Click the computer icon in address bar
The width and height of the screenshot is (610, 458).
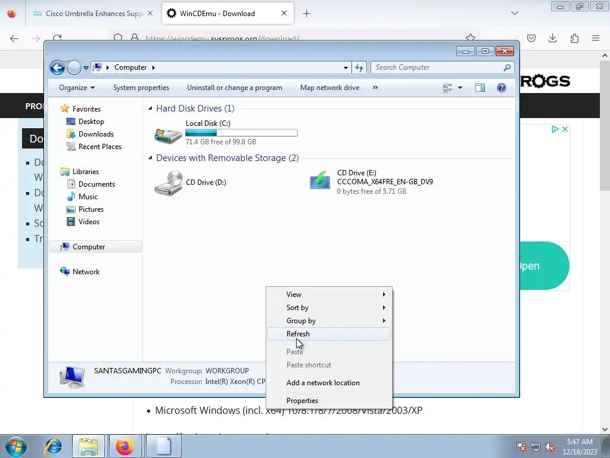click(x=98, y=67)
